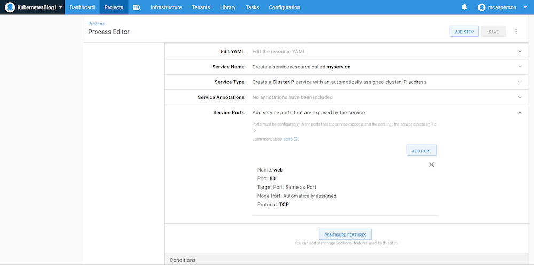Open external link icon beside ports
This screenshot has width=534, height=265.
296,139
